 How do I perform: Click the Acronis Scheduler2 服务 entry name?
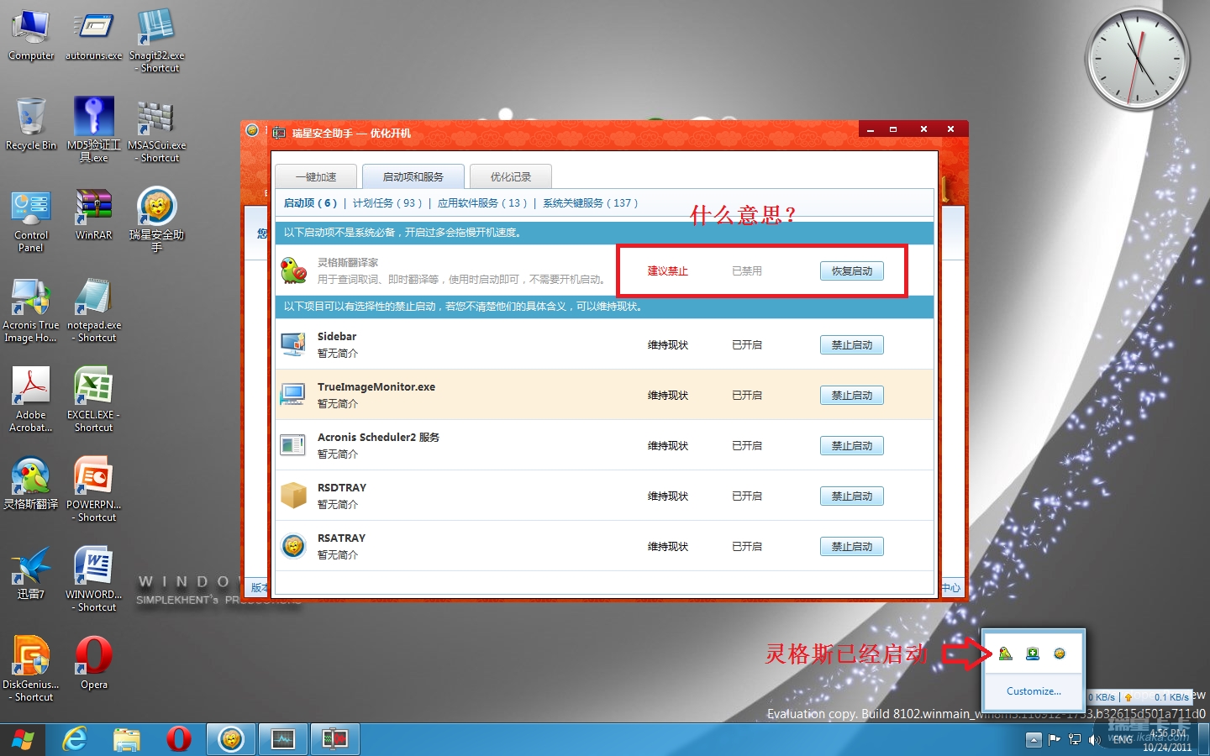tap(378, 438)
